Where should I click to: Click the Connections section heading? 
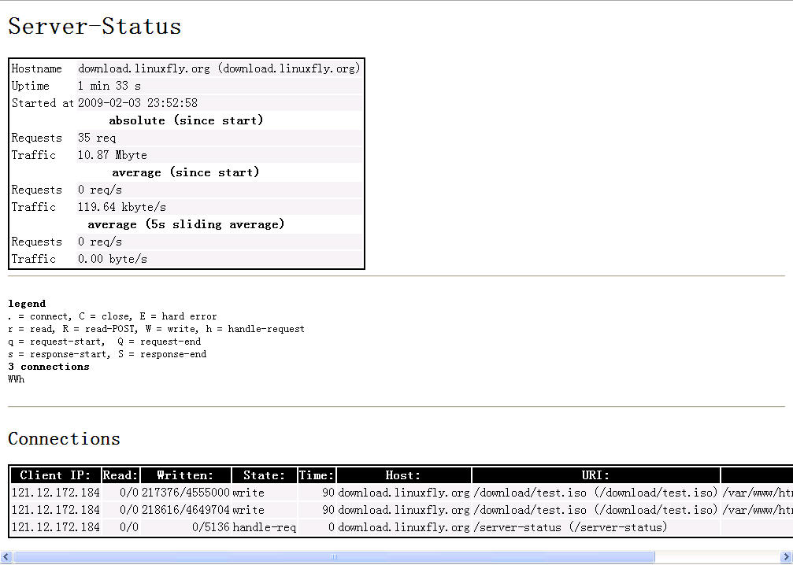pos(64,438)
